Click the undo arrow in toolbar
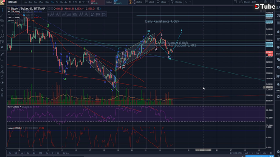The width and height of the screenshot is (280, 157). (186, 2)
